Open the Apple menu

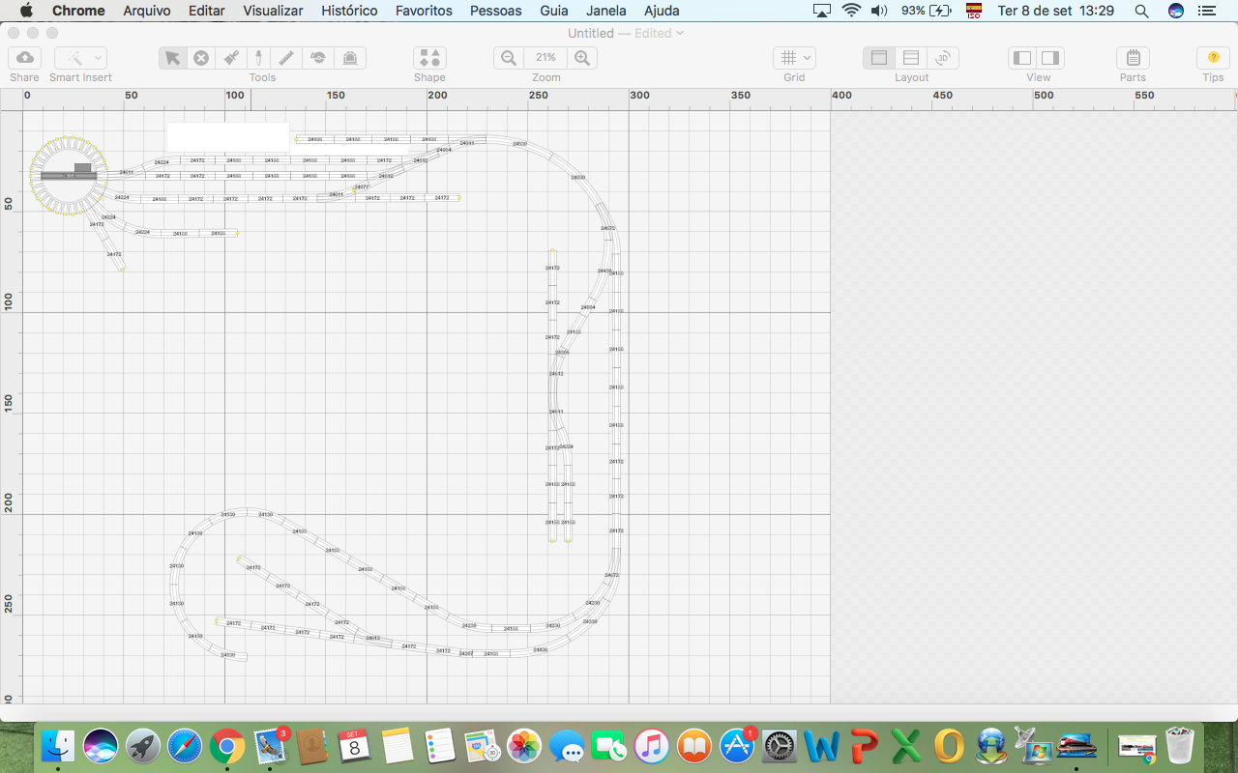tap(26, 11)
